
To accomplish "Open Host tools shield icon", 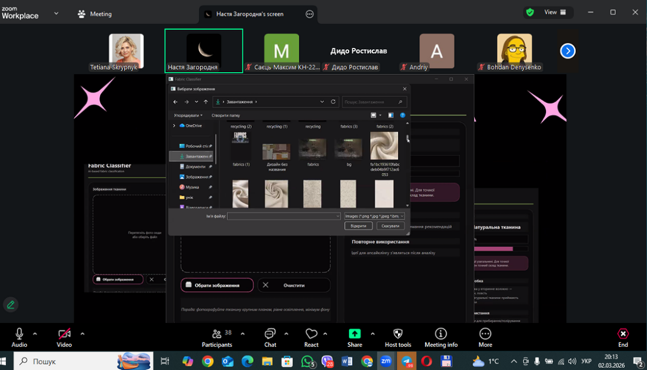I will coord(397,335).
